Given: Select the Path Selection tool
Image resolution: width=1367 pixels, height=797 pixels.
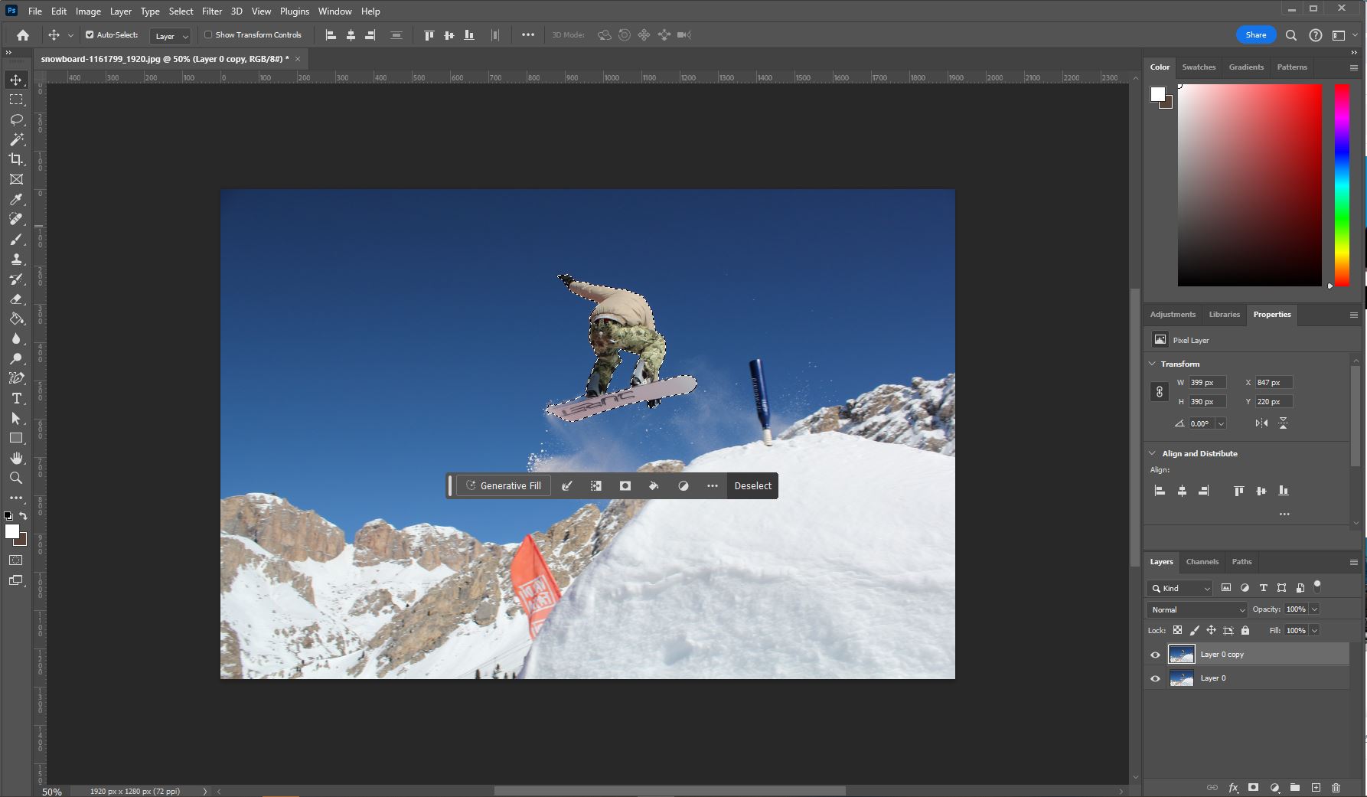Looking at the screenshot, I should (16, 418).
